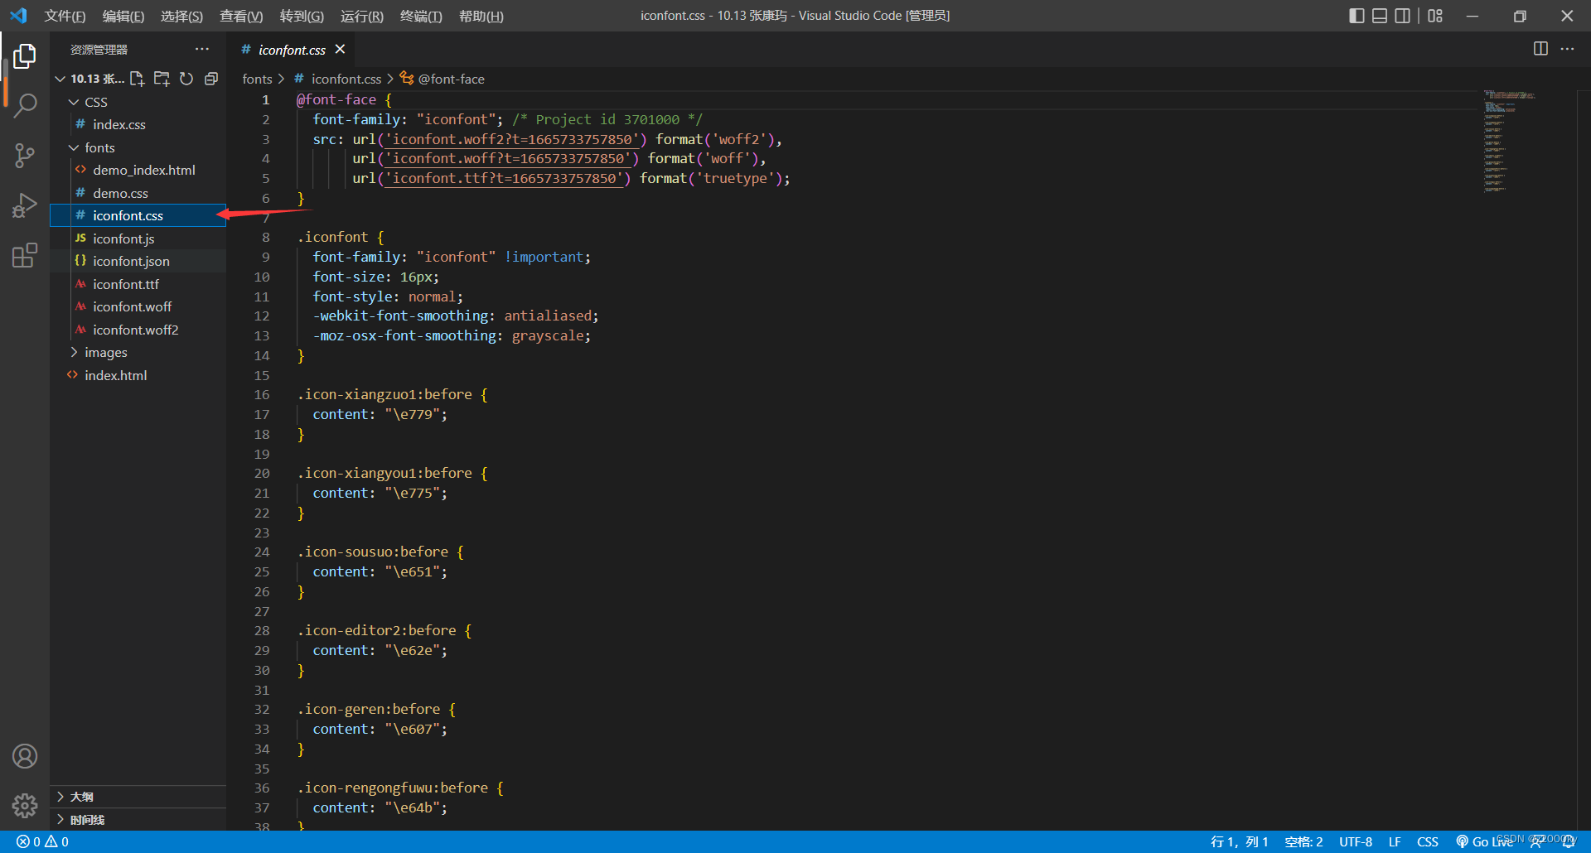This screenshot has height=853, width=1591.
Task: Click the New Folder icon in explorer
Action: [162, 79]
